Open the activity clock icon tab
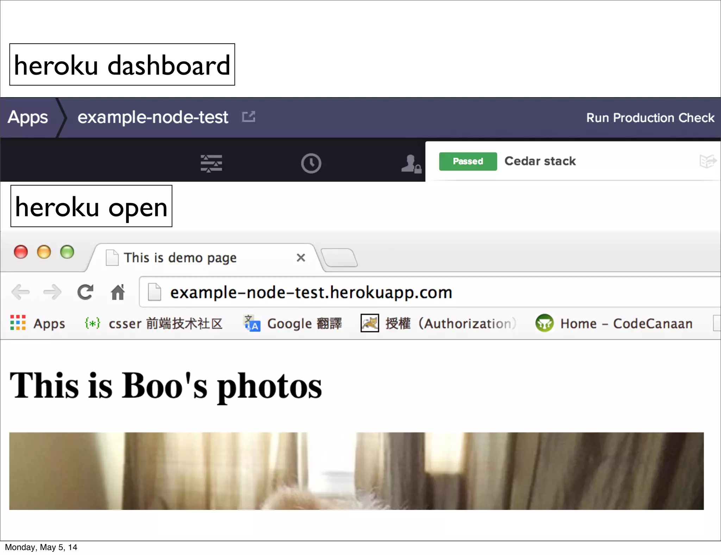721x555 pixels. 311,163
